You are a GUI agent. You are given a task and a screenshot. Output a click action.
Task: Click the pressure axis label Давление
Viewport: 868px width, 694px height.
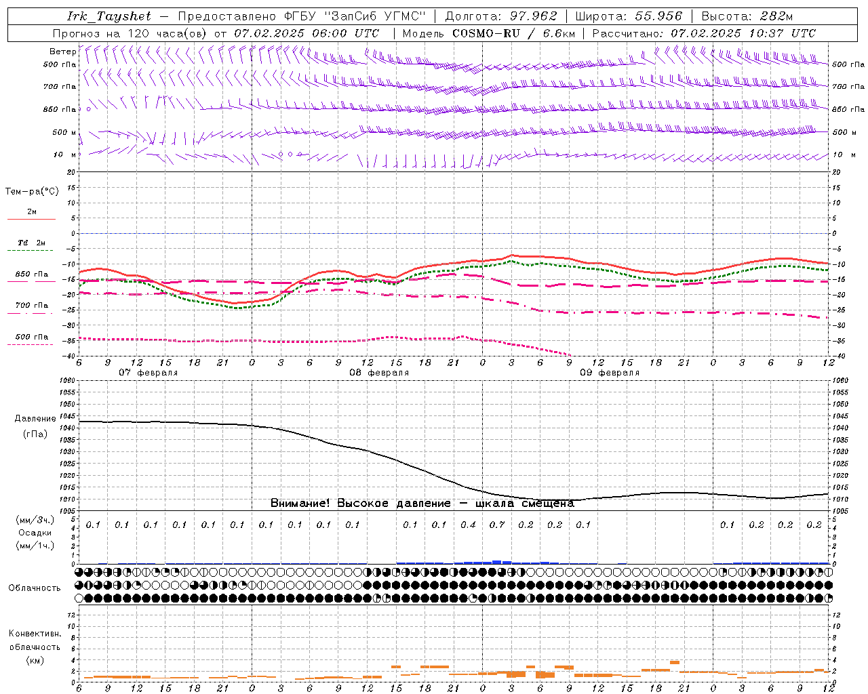click(x=35, y=419)
